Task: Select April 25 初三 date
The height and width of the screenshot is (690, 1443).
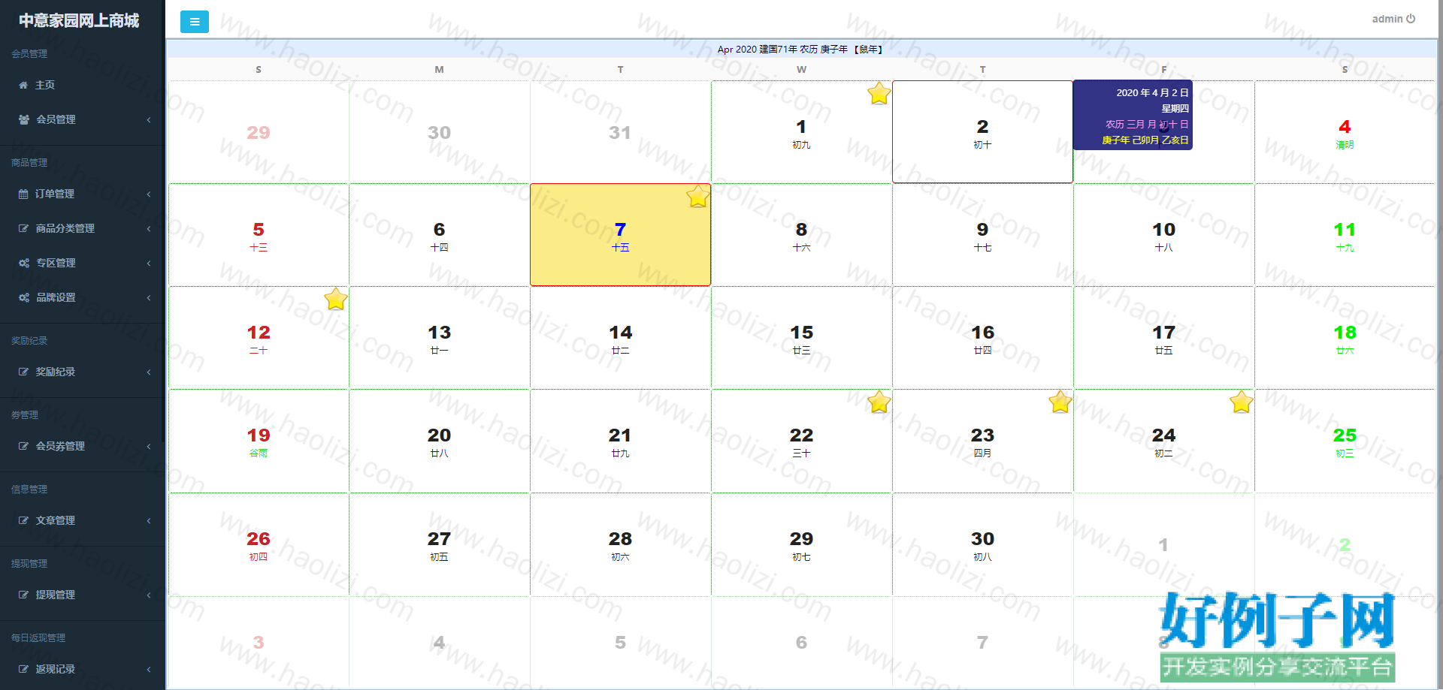Action: click(1345, 441)
